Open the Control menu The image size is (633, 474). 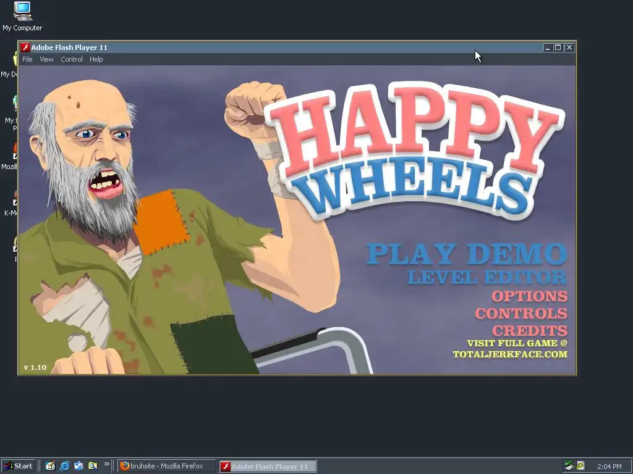(72, 59)
